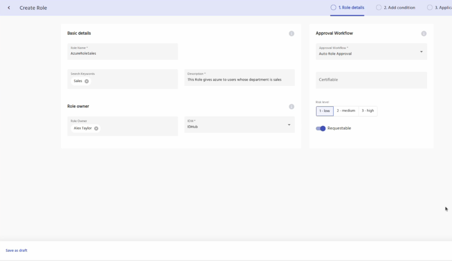Open the Certifiable field
This screenshot has height=261, width=452.
tap(371, 80)
